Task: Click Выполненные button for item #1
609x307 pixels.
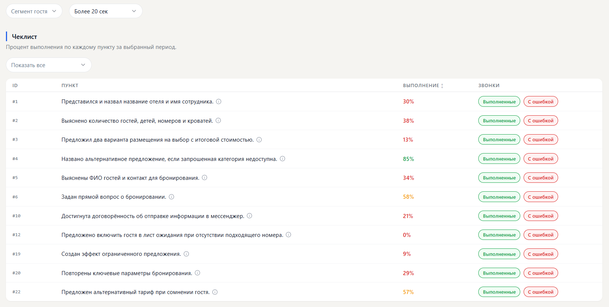Action: 499,102
